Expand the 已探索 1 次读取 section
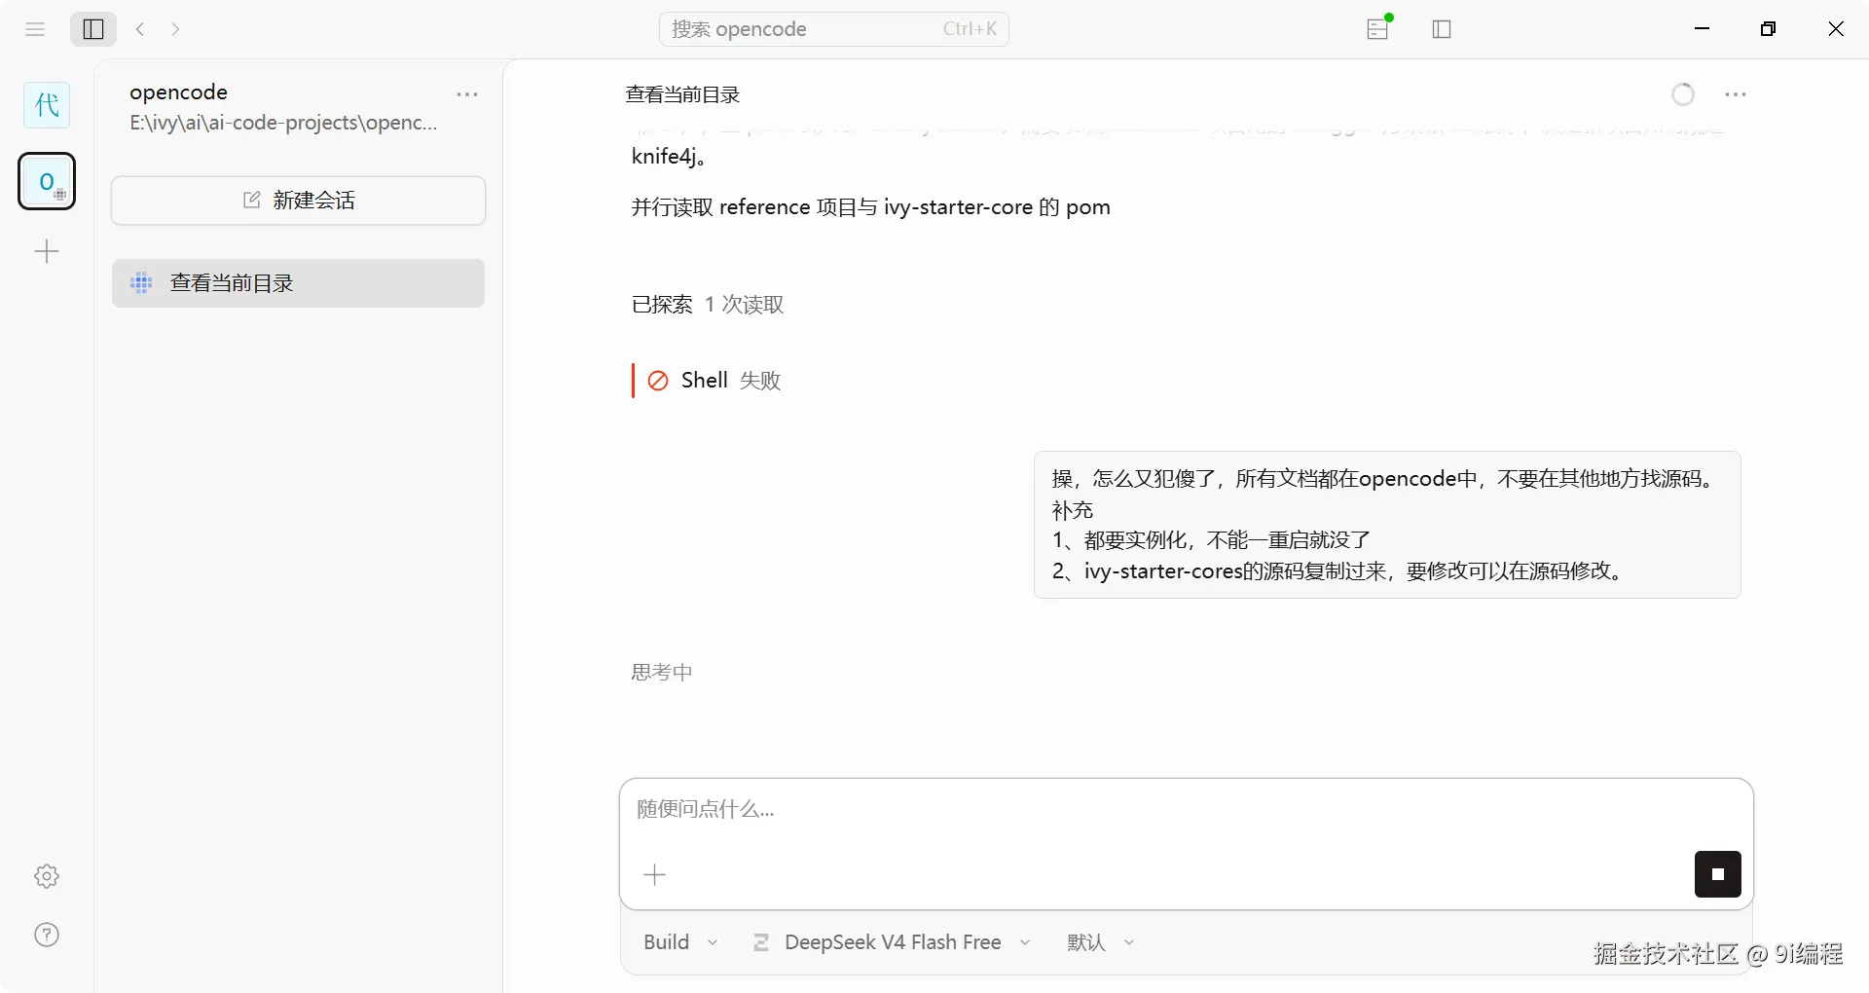1869x993 pixels. pos(708,305)
